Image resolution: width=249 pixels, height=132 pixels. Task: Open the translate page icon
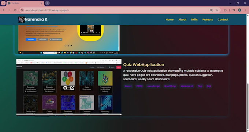click(212, 10)
